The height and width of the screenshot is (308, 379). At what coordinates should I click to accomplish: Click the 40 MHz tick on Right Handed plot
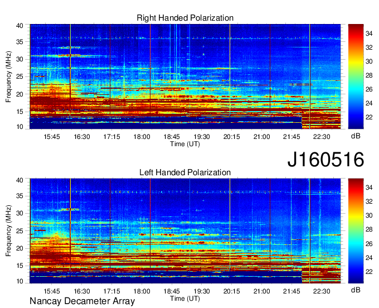tap(20, 26)
